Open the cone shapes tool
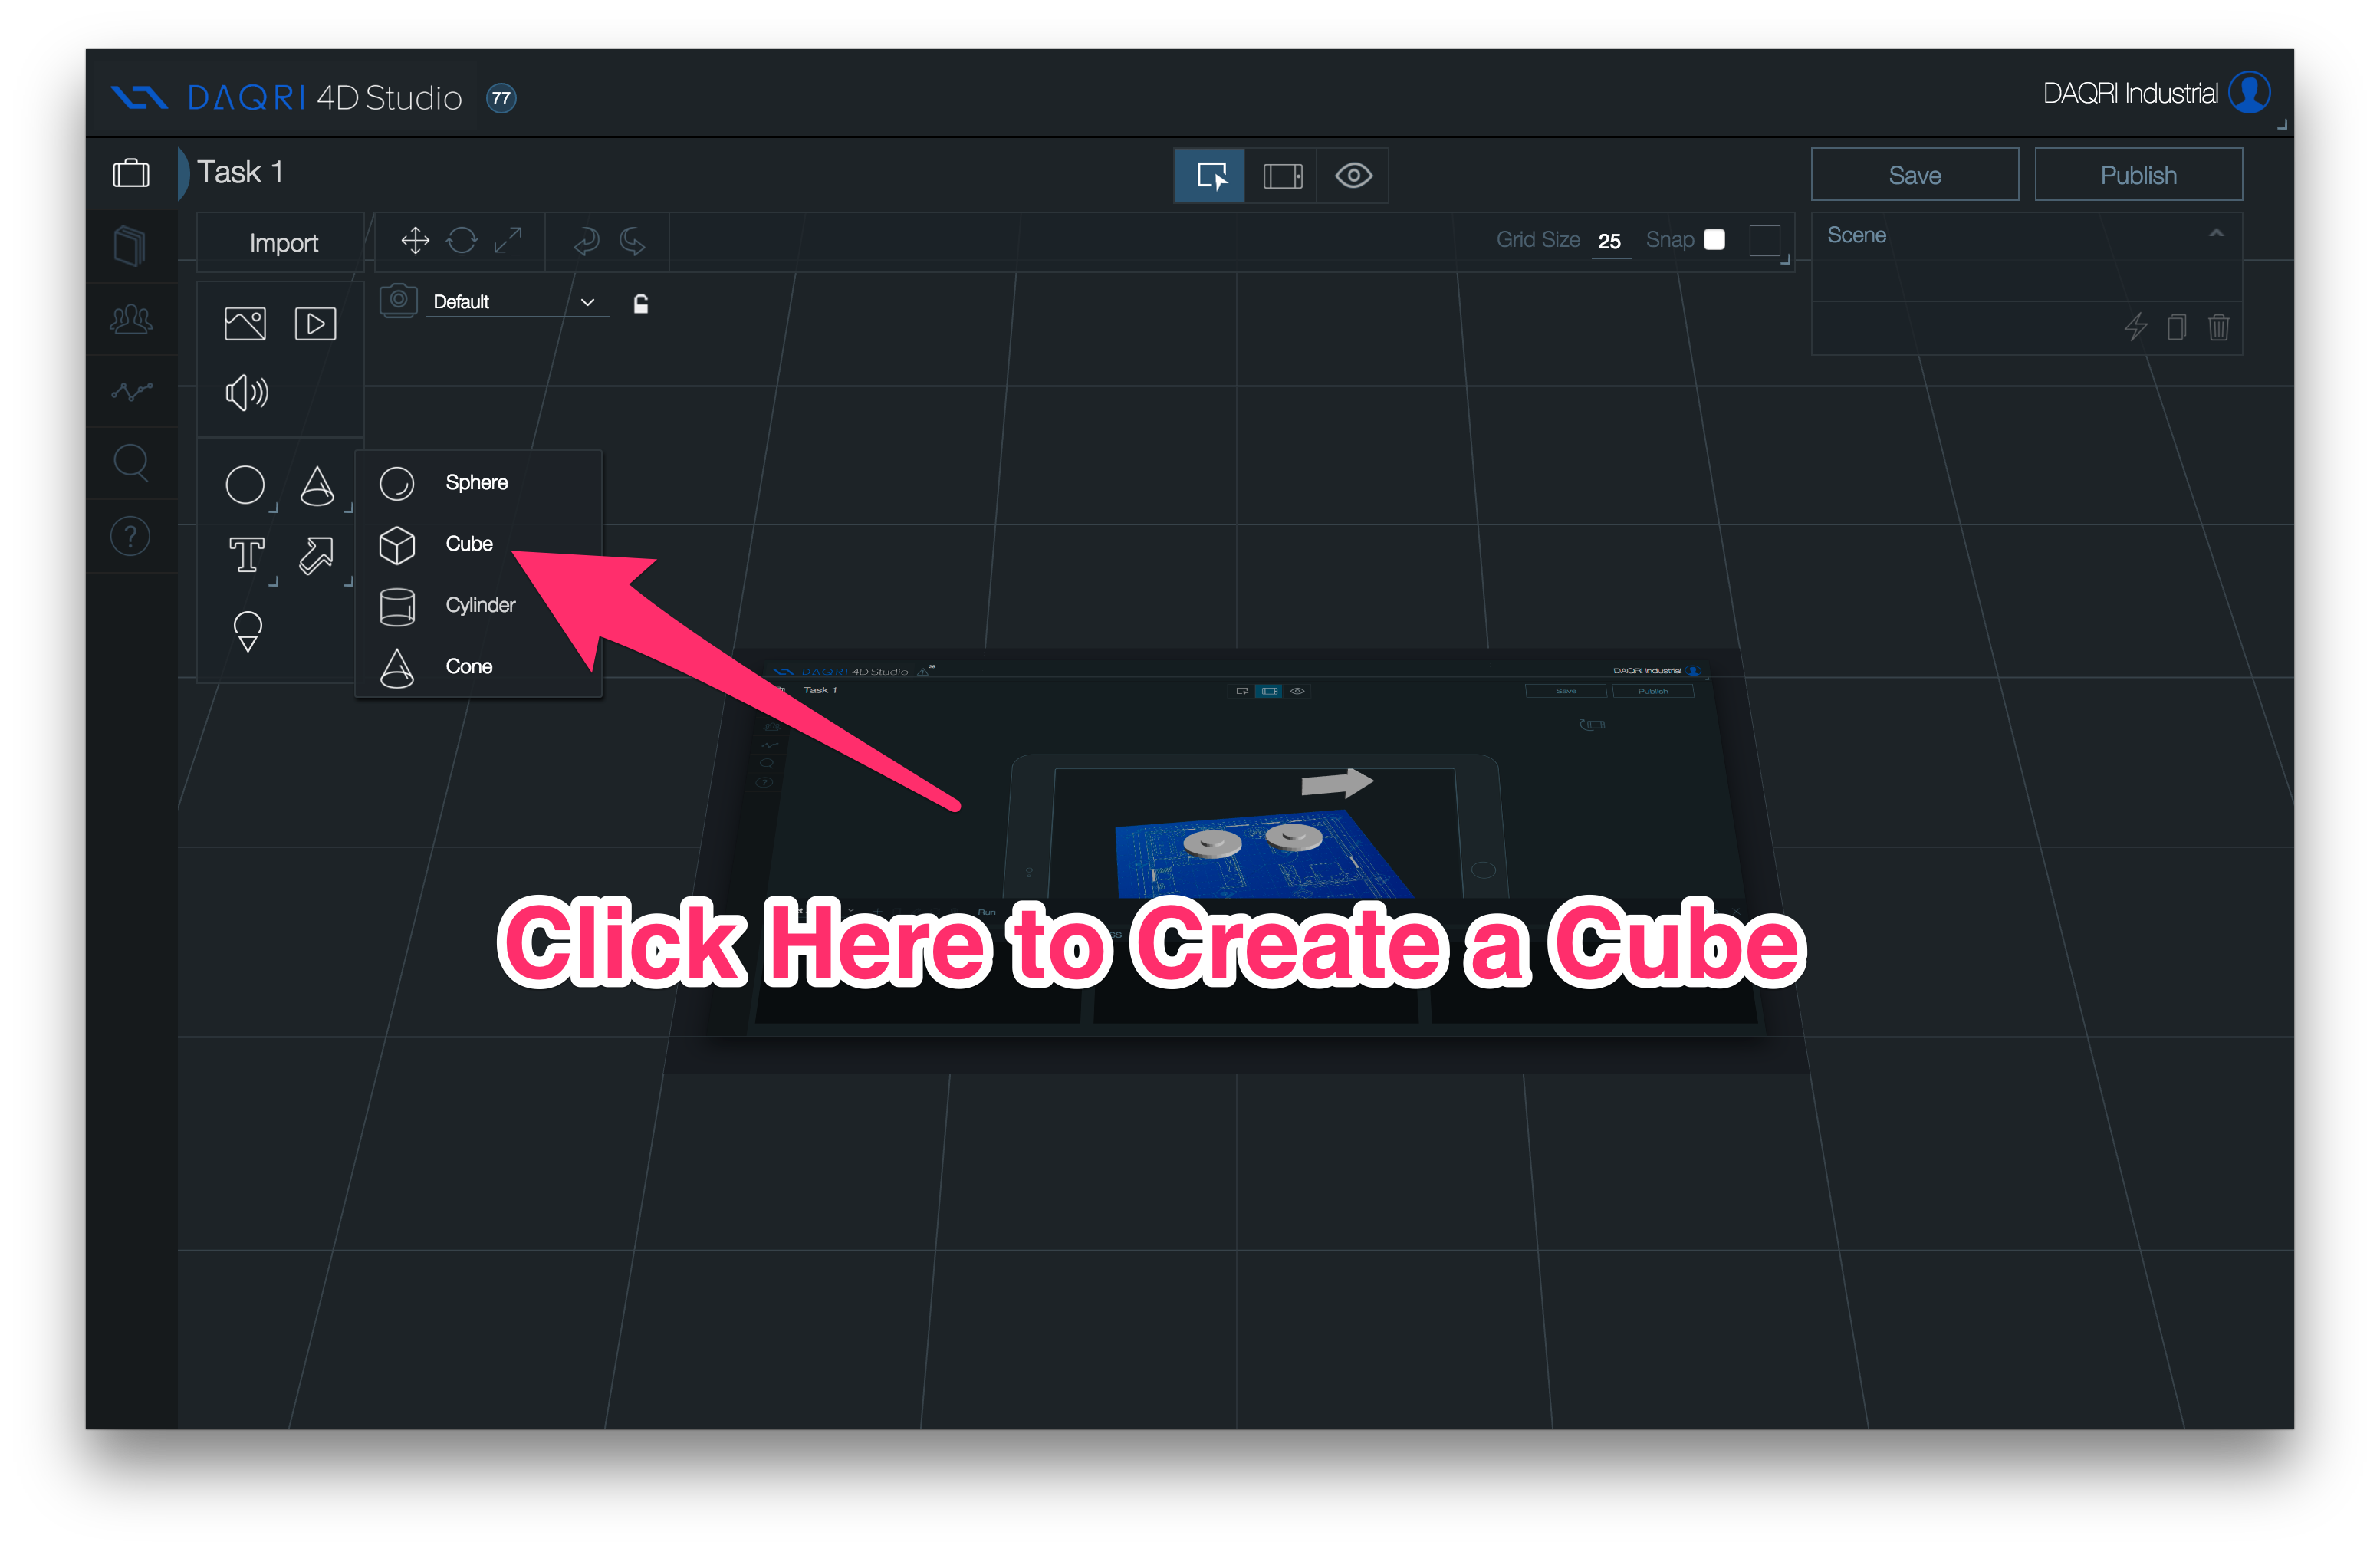The width and height of the screenshot is (2380, 1552). (317, 485)
